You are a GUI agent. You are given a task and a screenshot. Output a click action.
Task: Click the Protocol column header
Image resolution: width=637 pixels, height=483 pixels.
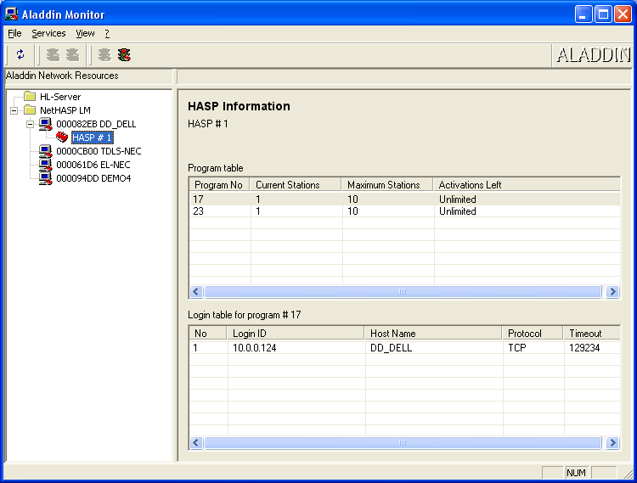(533, 334)
